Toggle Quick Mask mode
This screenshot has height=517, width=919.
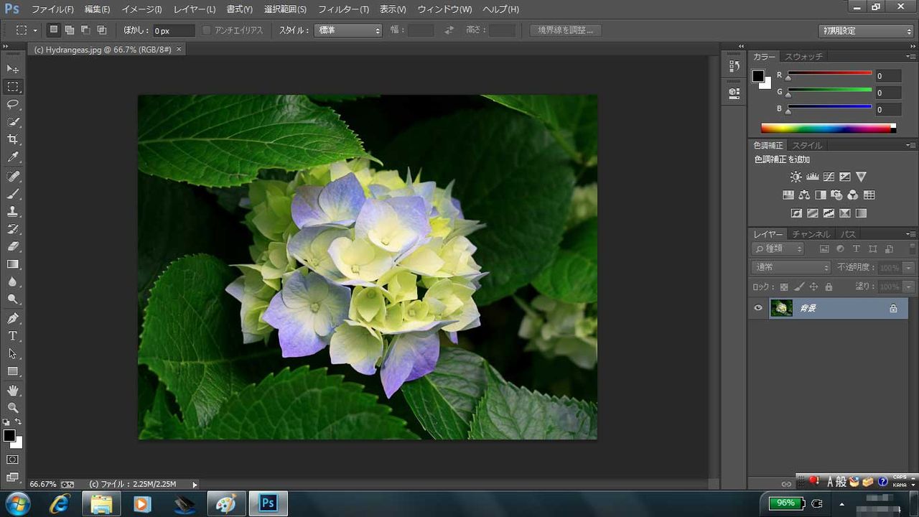coord(13,460)
